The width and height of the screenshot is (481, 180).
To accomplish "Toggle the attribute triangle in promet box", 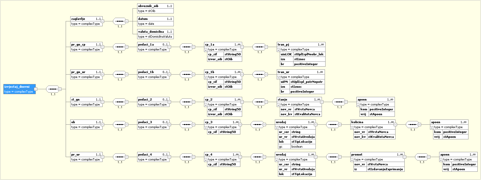I will coord(352,160).
